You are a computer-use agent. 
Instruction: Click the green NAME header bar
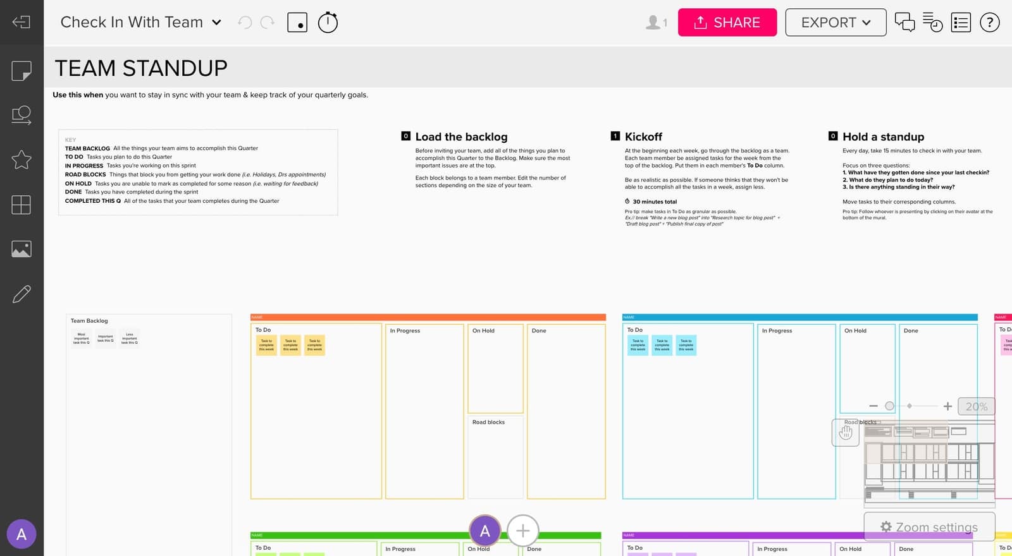tap(426, 535)
